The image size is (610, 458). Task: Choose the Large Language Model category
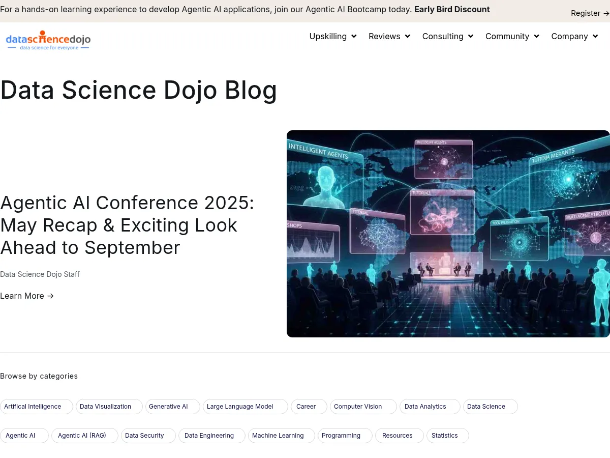pyautogui.click(x=239, y=406)
